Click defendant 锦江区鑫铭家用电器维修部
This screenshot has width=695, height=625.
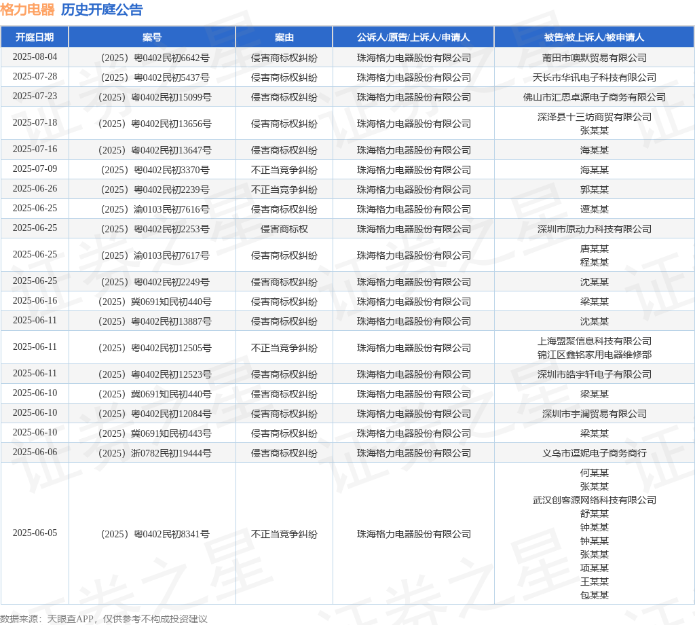click(x=594, y=355)
